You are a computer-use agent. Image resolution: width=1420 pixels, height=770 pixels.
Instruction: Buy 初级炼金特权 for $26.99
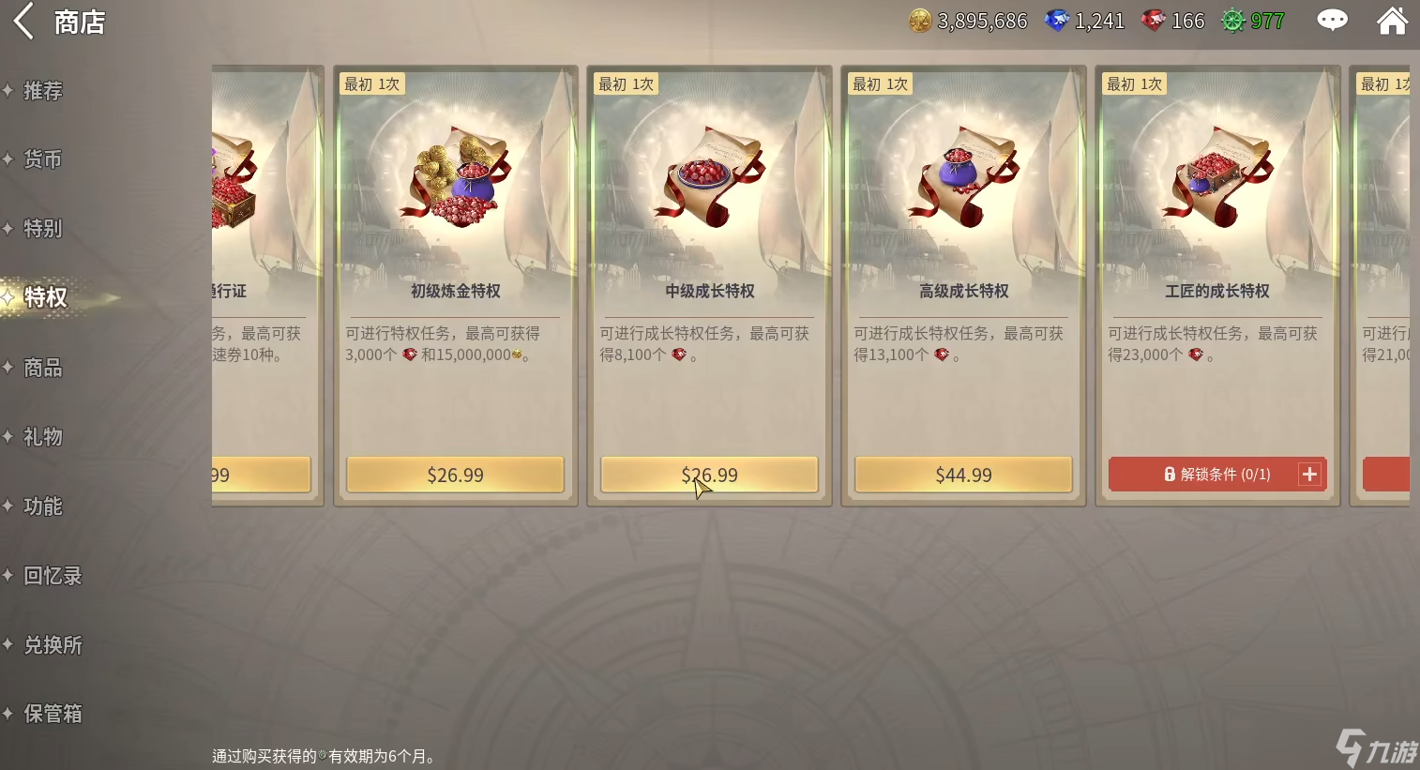click(456, 475)
